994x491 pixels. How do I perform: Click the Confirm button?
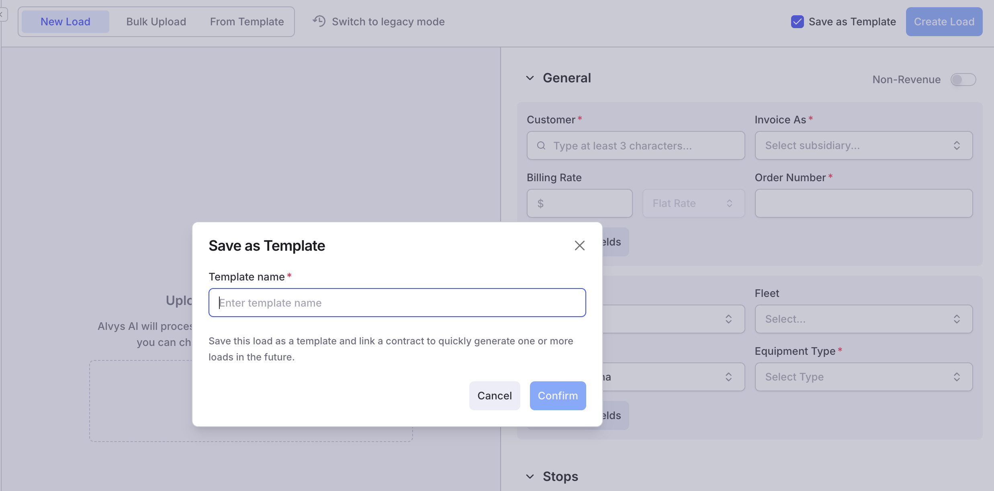coord(558,396)
